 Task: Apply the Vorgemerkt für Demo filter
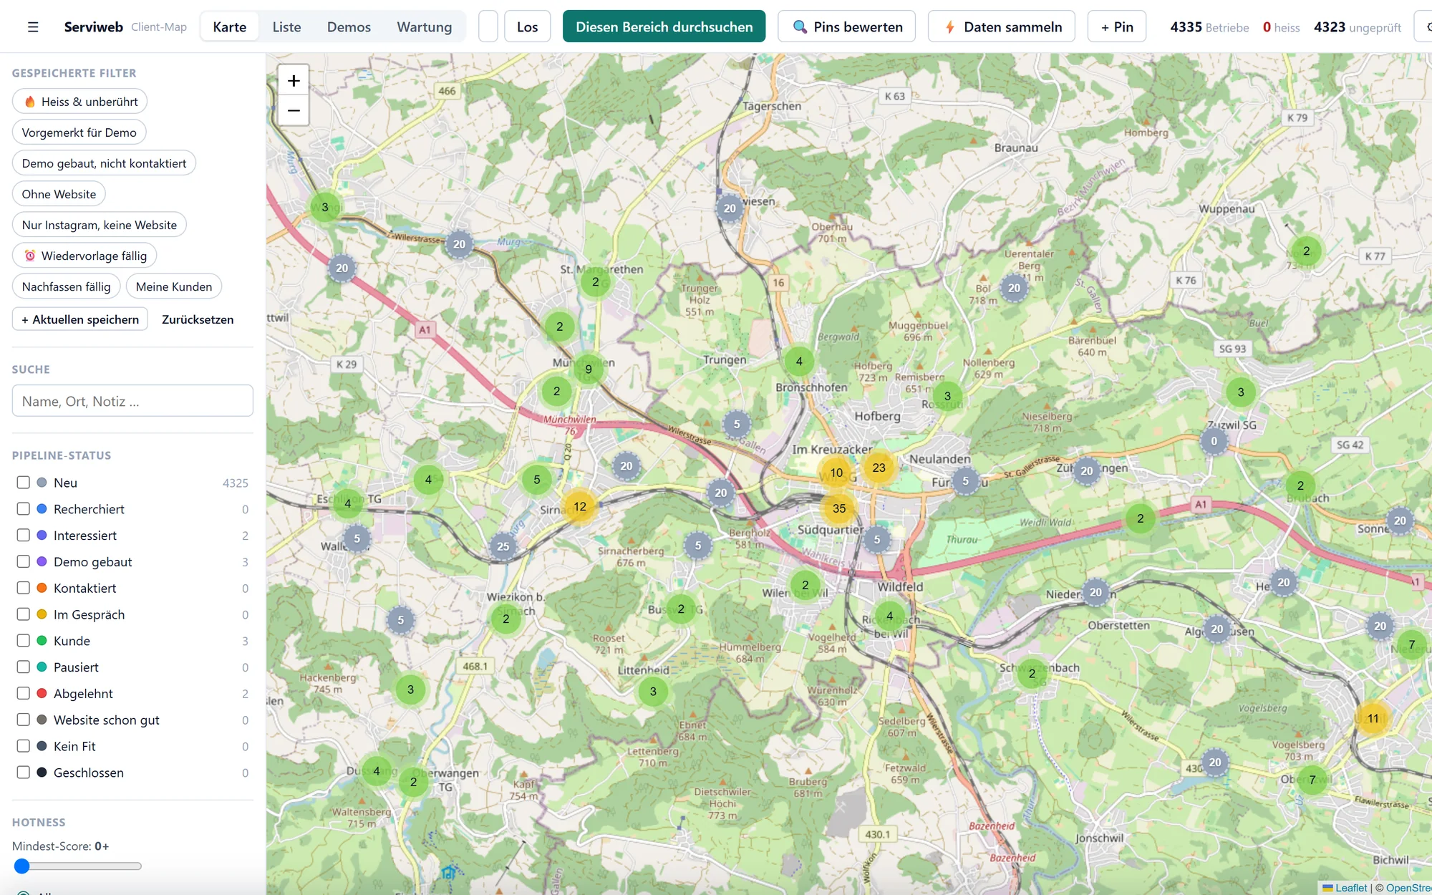(79, 132)
